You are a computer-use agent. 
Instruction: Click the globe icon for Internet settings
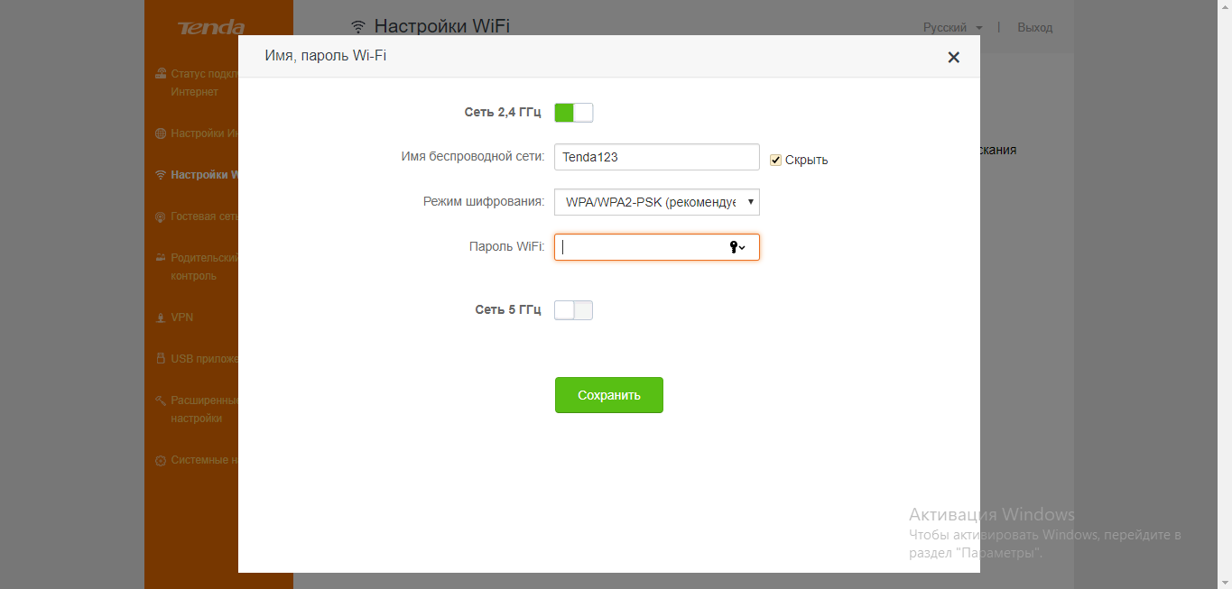point(161,133)
